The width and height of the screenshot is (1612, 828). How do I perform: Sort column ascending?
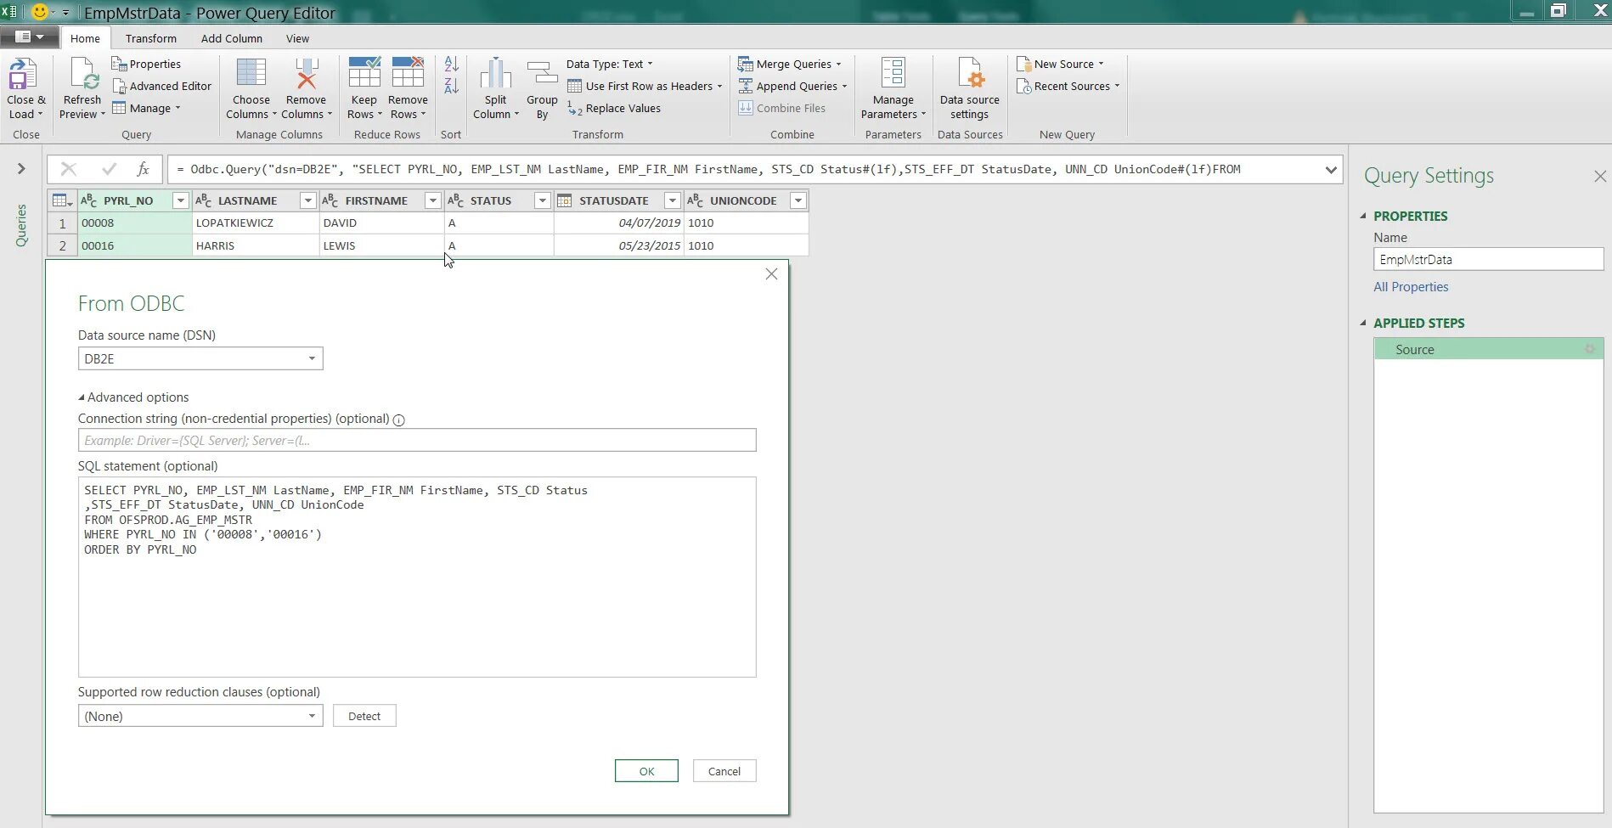pos(451,65)
